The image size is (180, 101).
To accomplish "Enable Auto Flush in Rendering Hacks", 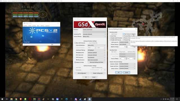I will pyautogui.click(x=111, y=36).
